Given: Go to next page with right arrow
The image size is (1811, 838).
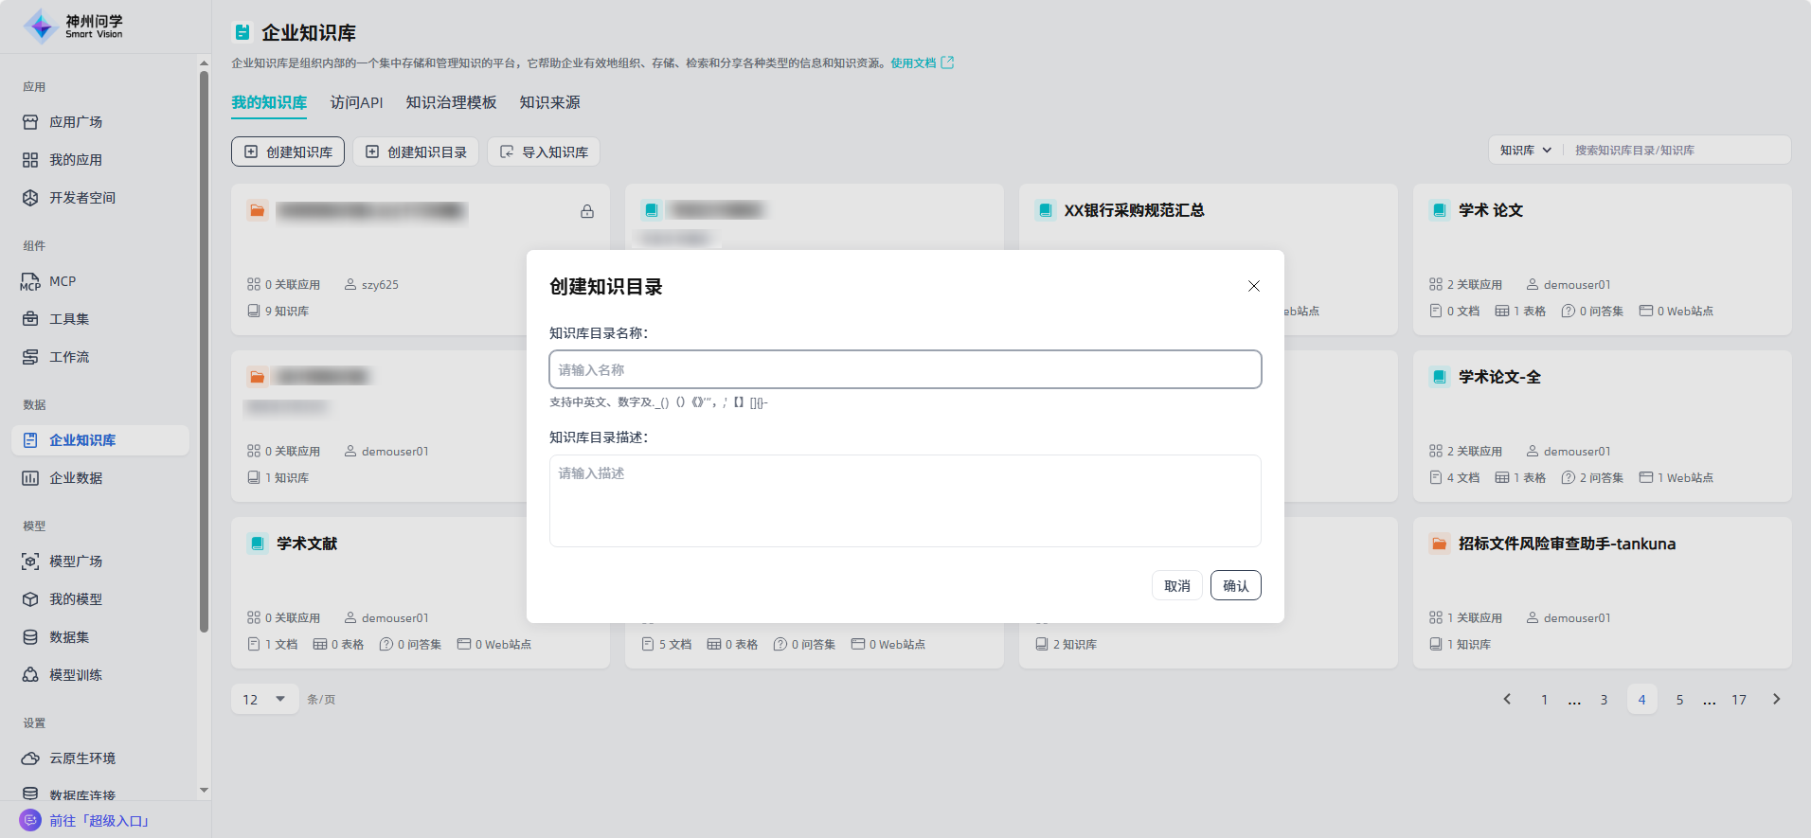Looking at the screenshot, I should [x=1776, y=700].
